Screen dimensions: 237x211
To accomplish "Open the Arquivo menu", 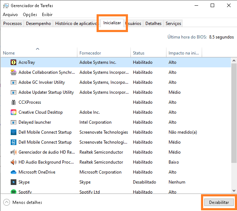I will pyautogui.click(x=10, y=15).
